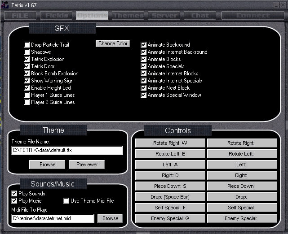Toggle Play Sounds checkbox
Image resolution: width=288 pixels, height=234 pixels.
point(14,194)
